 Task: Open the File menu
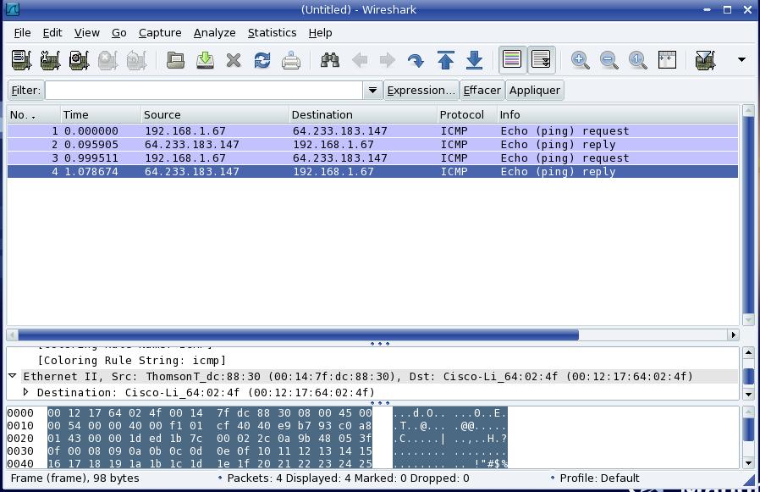click(x=22, y=32)
